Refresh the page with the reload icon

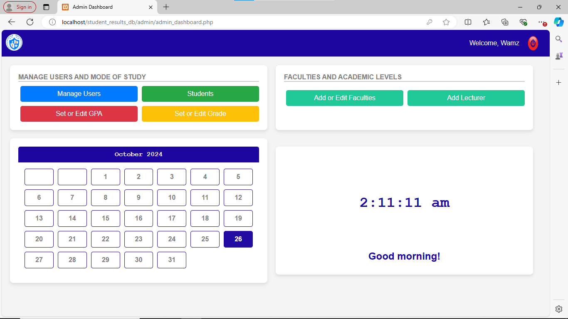click(x=30, y=22)
